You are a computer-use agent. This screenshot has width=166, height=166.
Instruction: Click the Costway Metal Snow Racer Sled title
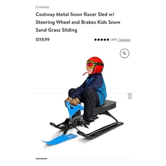pyautogui.click(x=78, y=22)
